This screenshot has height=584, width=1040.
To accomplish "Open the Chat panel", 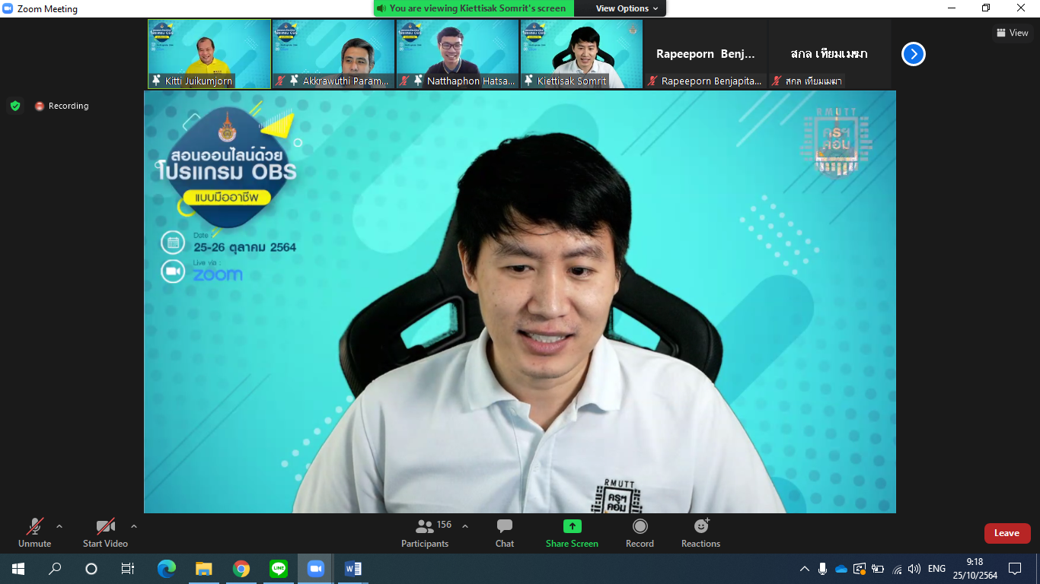I will click(x=505, y=532).
